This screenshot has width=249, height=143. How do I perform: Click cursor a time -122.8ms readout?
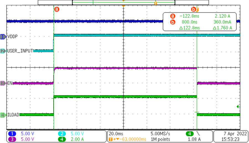point(189,16)
